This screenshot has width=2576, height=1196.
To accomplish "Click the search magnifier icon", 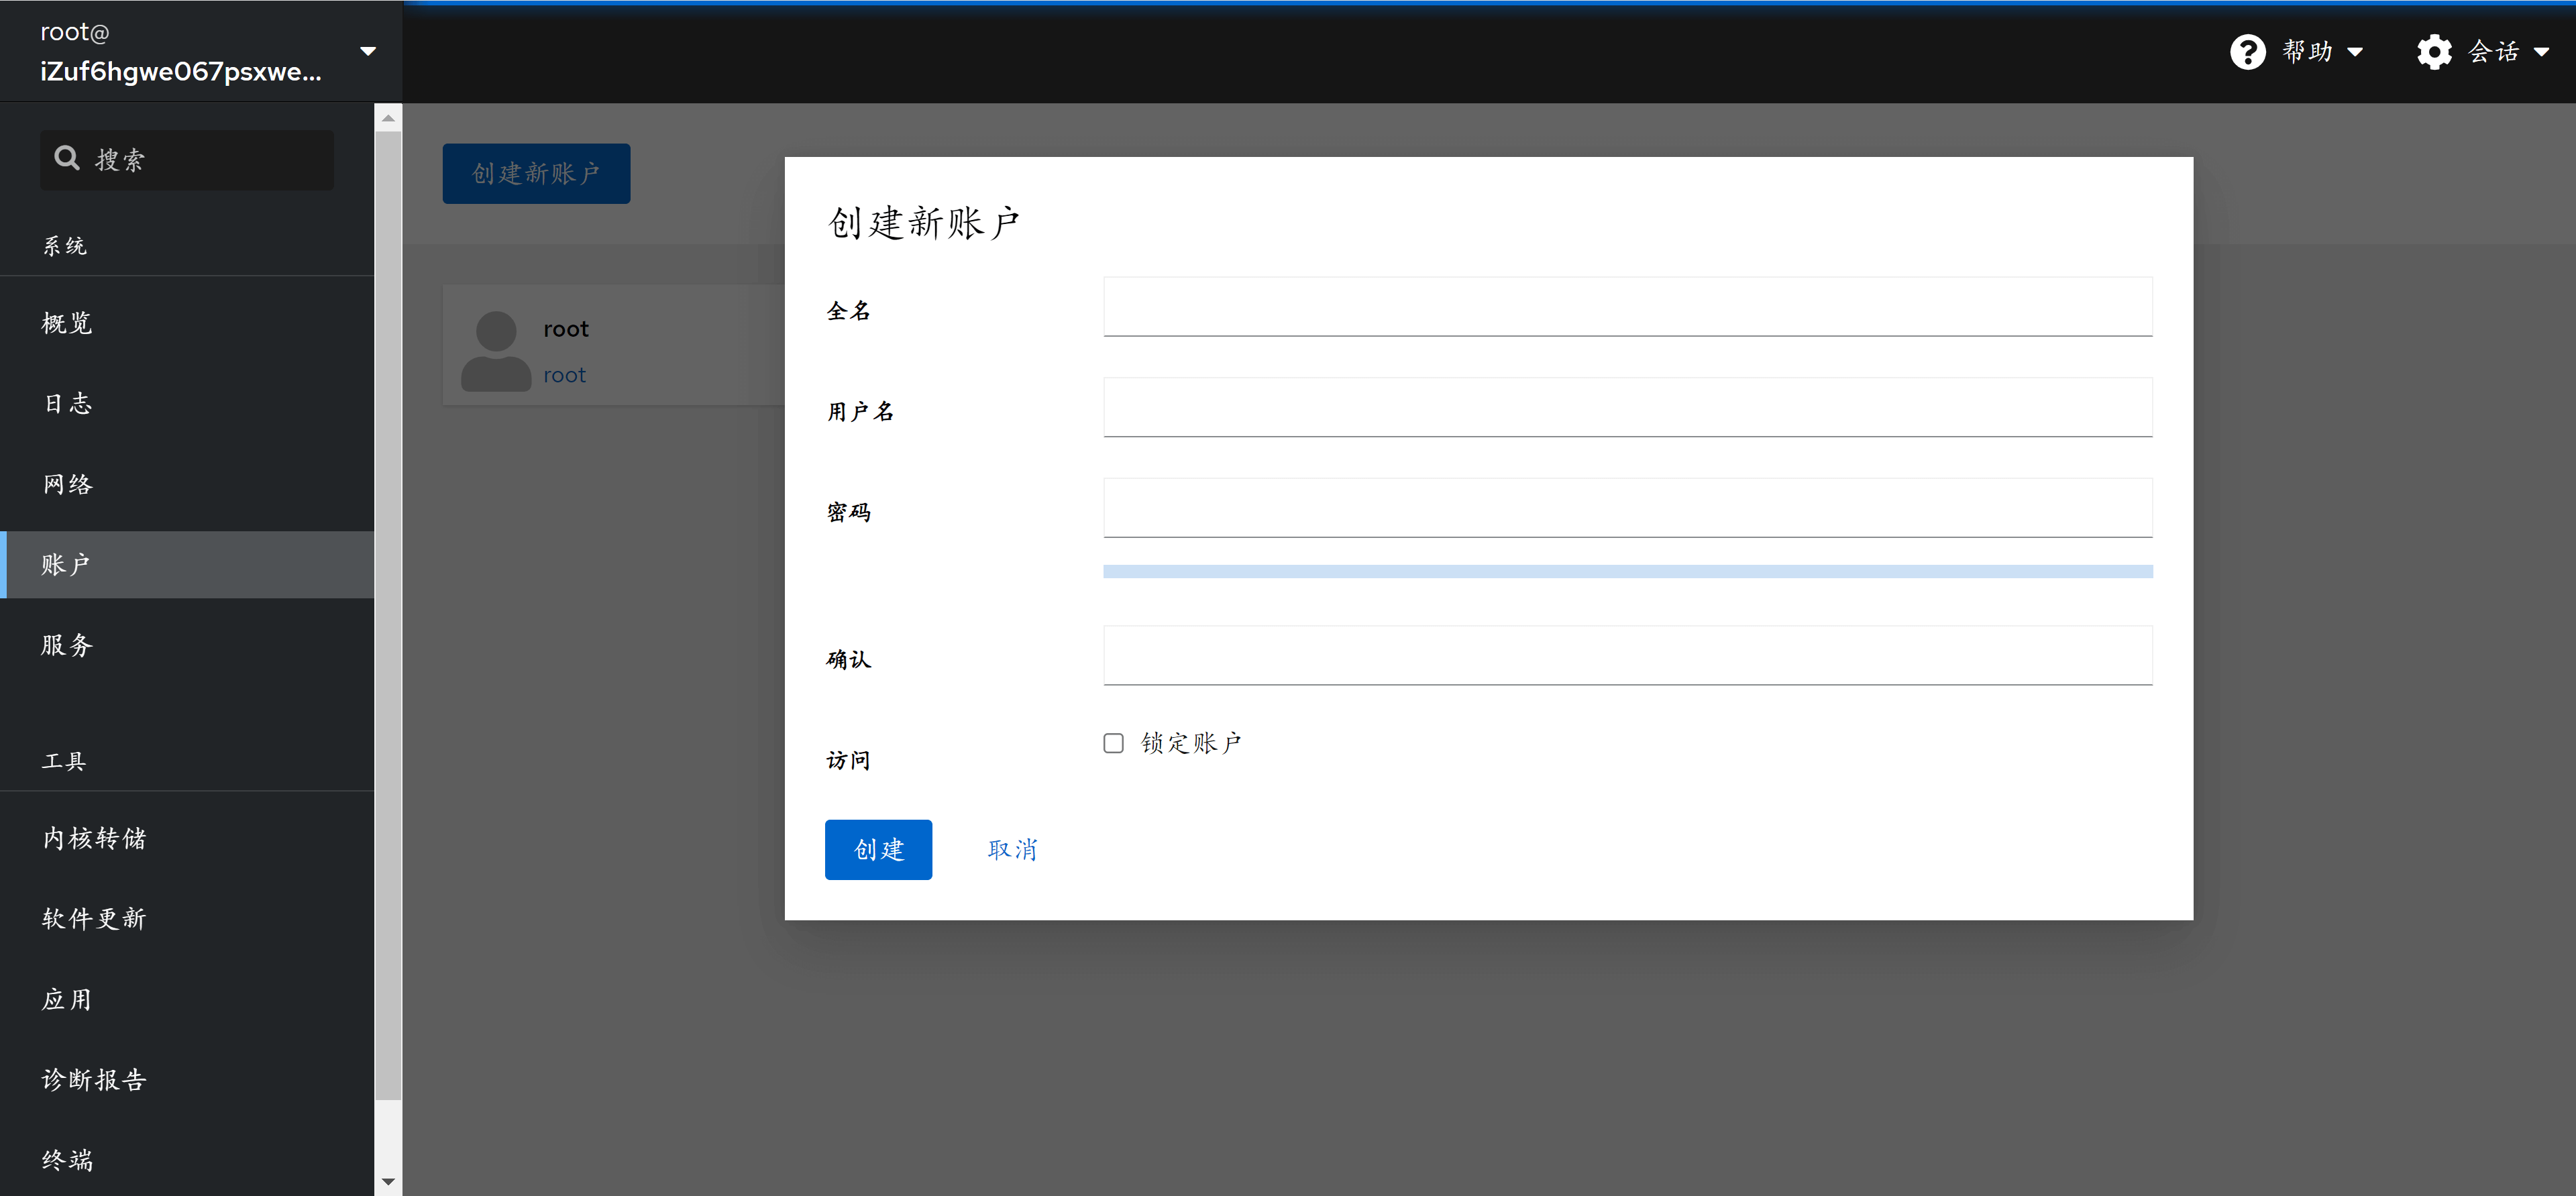I will (x=67, y=158).
